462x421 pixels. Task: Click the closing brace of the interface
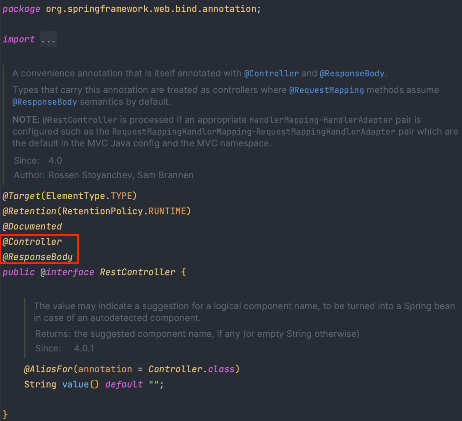pyautogui.click(x=5, y=414)
